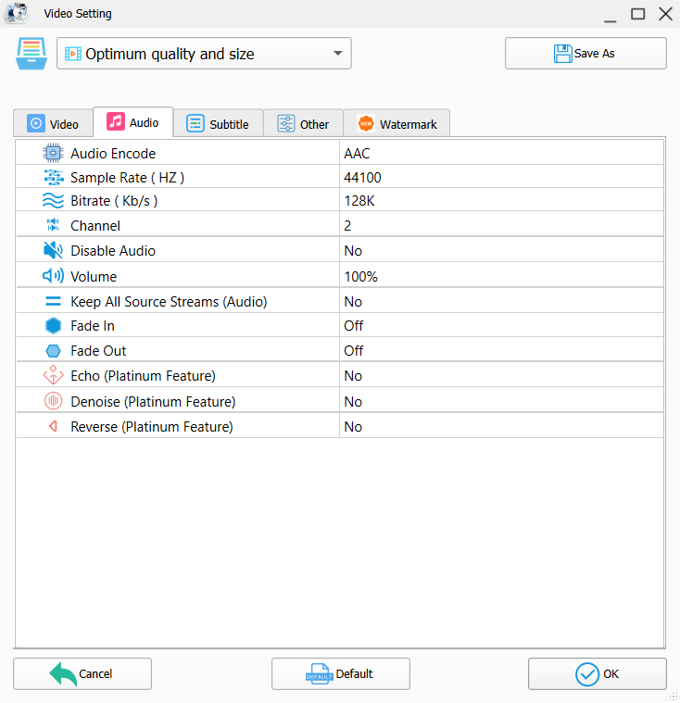
Task: Click the preset list icon beside dropdown
Action: pos(31,54)
